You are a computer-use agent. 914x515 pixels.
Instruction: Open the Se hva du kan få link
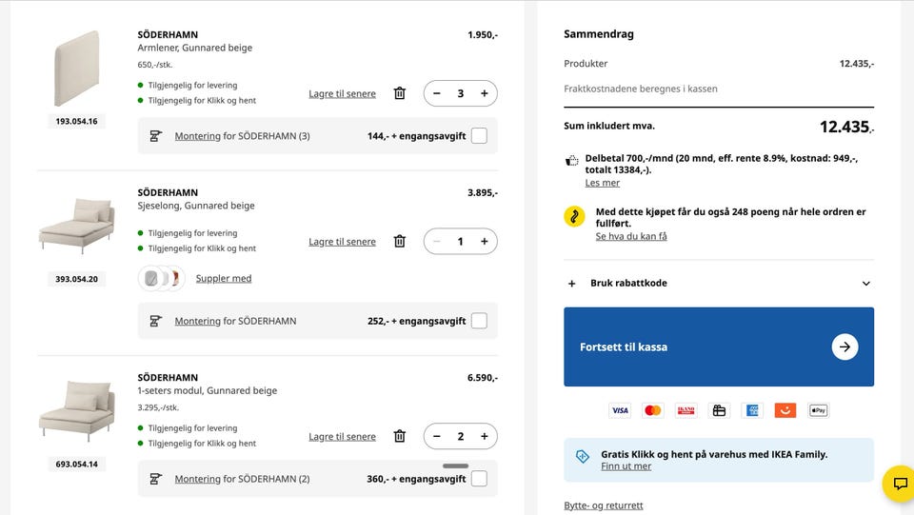point(631,236)
